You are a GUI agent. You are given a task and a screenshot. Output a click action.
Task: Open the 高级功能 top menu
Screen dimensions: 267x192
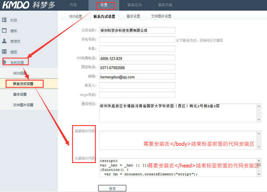pos(165,5)
